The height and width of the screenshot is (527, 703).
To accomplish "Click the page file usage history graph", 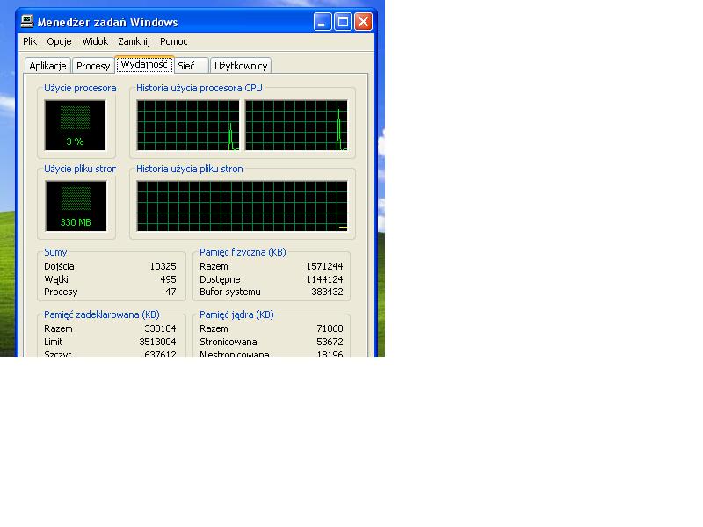I will [243, 206].
